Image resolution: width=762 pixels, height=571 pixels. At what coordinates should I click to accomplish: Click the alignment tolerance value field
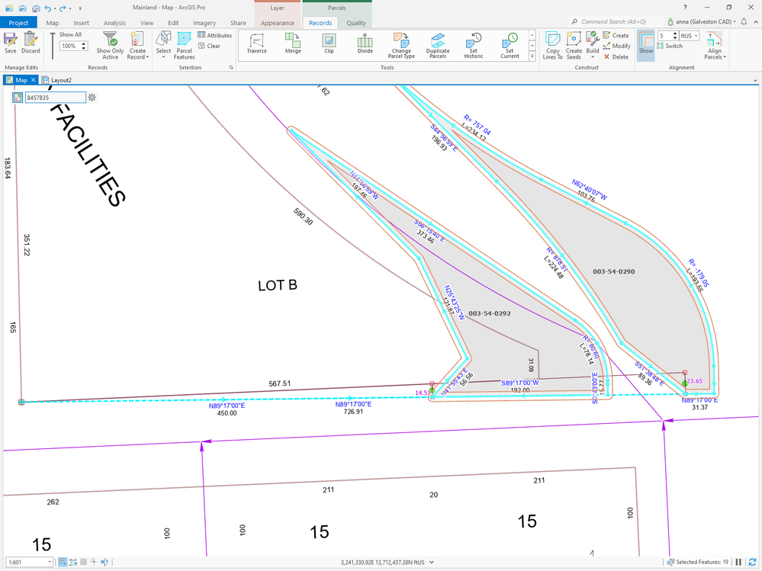pos(664,36)
